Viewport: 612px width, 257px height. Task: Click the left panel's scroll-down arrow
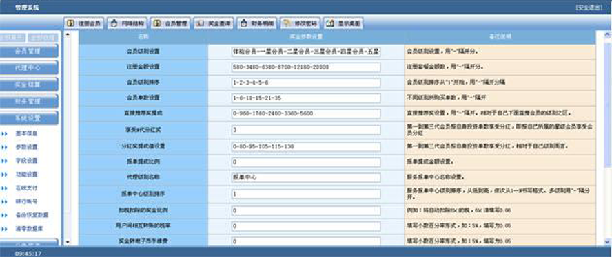click(67, 242)
